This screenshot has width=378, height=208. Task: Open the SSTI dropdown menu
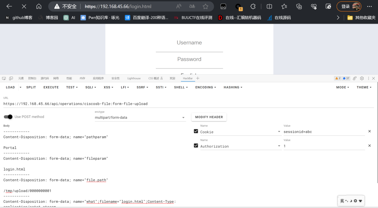pos(161,87)
